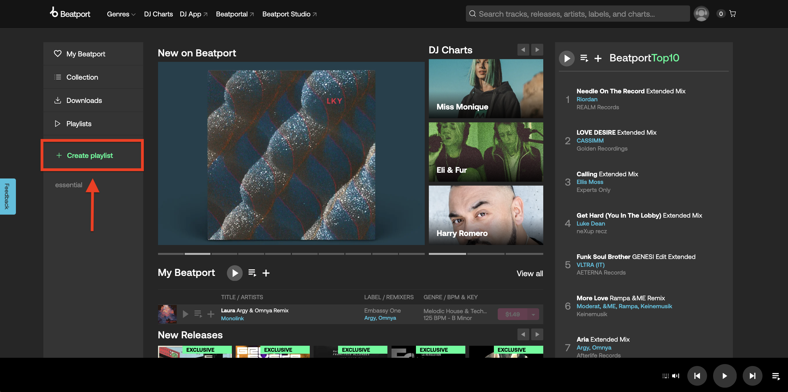
Task: Click Laura track cover thumbnail
Action: point(167,314)
